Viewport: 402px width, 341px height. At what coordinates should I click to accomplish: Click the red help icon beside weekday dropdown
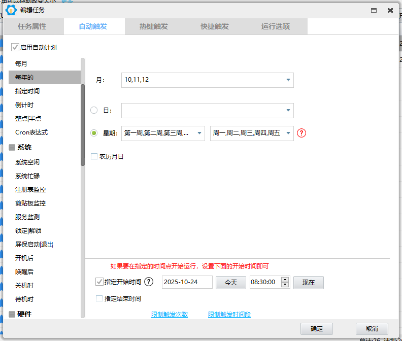302,133
